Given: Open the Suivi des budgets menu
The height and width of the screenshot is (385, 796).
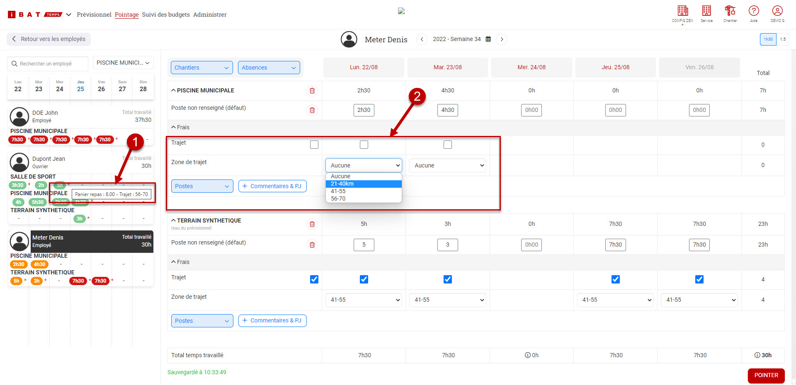Looking at the screenshot, I should (x=166, y=15).
